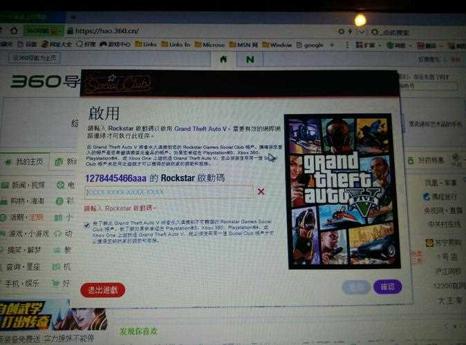Open the 查询·星座 category link
Image resolution: width=466 pixels, height=345 pixels.
[23, 267]
